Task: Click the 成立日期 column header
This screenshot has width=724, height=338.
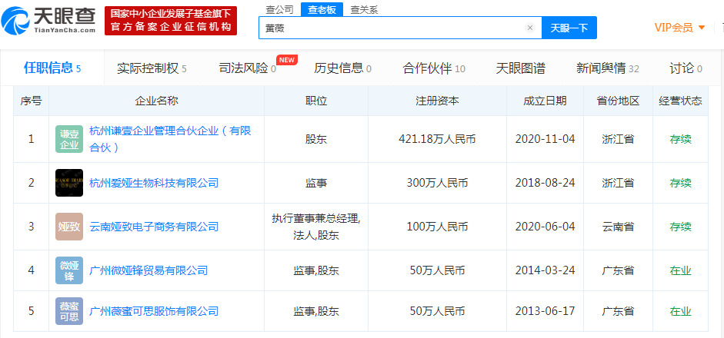Action: (545, 101)
